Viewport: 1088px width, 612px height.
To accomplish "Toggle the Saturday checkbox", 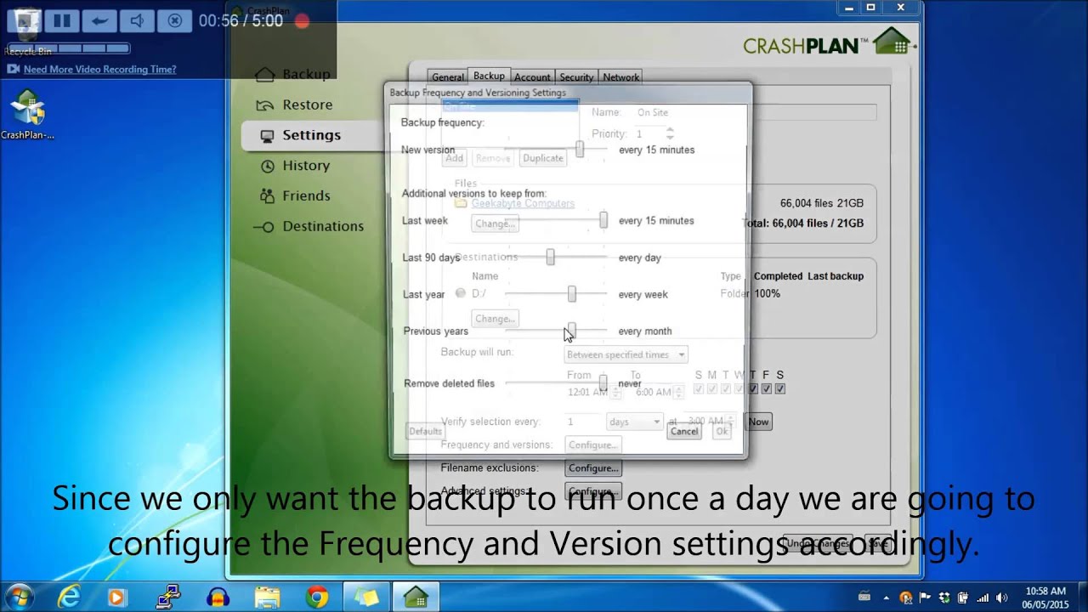I will pos(780,388).
